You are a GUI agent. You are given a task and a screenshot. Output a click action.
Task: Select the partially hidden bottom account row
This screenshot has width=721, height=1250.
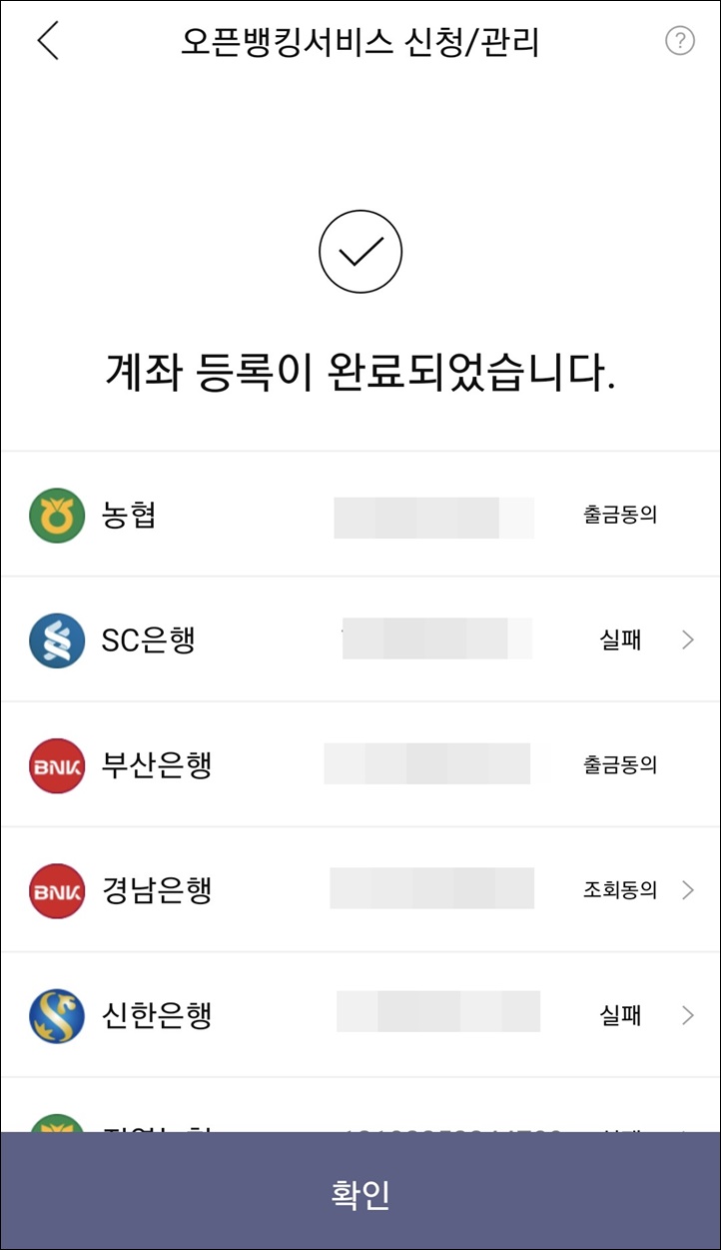360,1106
